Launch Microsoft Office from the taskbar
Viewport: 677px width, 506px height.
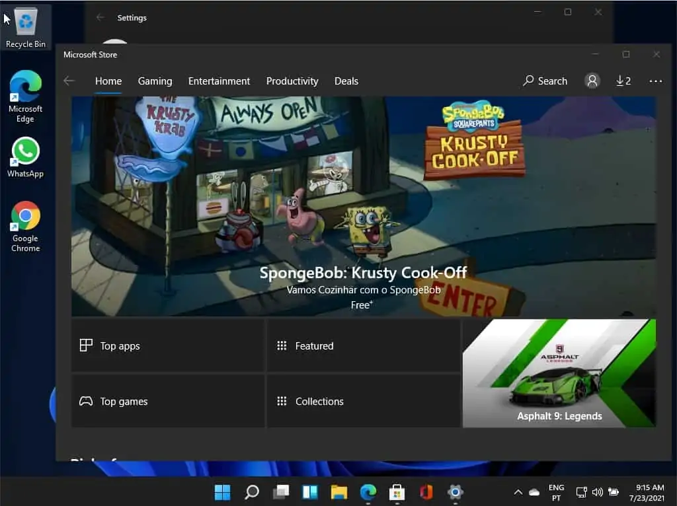pos(425,492)
